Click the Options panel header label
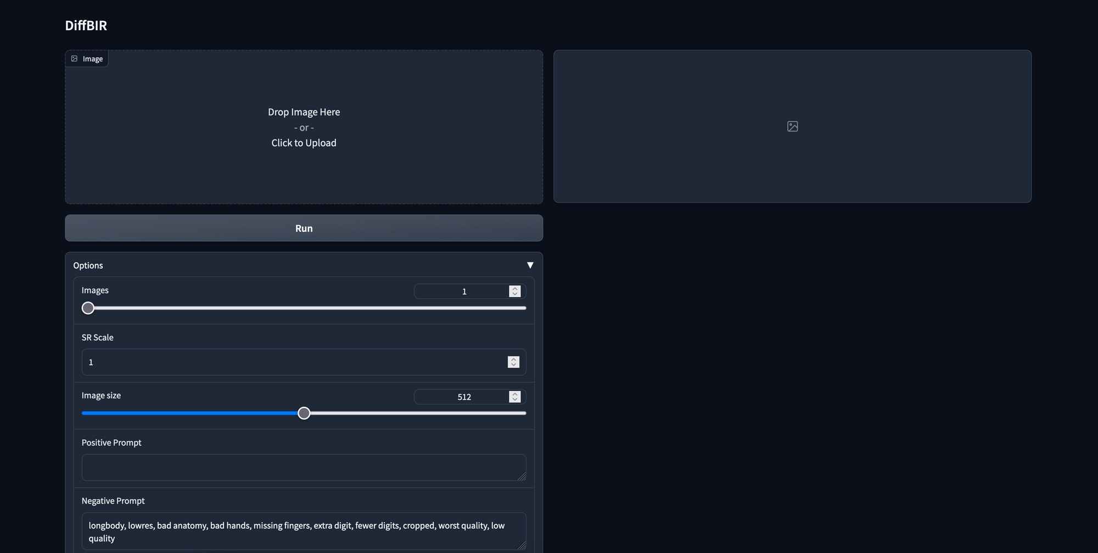1098x553 pixels. point(88,265)
